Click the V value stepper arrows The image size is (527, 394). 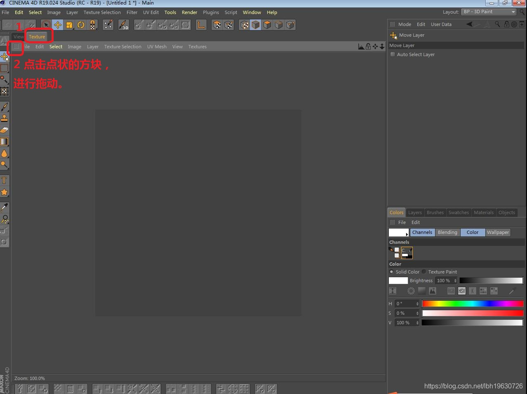point(417,323)
